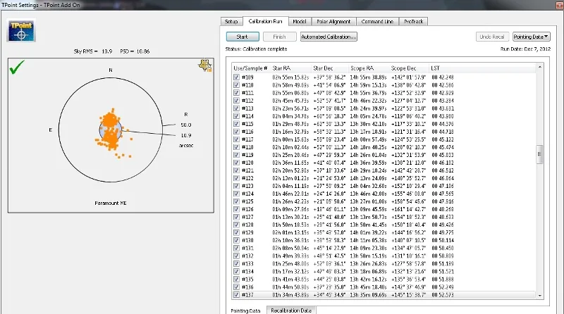This screenshot has width=564, height=314.
Task: Click the PSD = 10.86 readout
Action: point(135,51)
